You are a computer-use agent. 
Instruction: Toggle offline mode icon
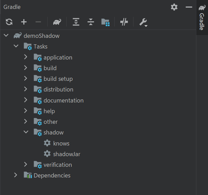pyautogui.click(x=124, y=22)
